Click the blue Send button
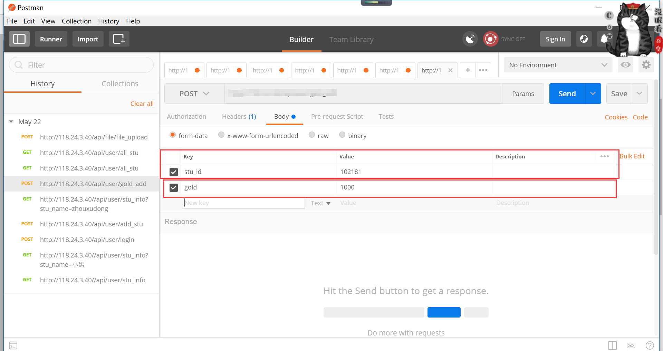663x351 pixels. (x=567, y=94)
